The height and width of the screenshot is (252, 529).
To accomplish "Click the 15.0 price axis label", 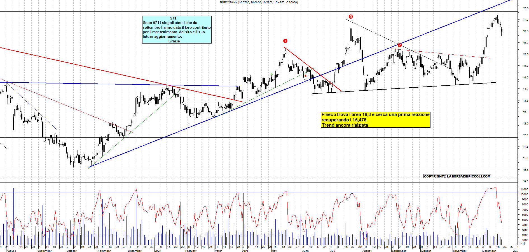I will [x=525, y=66].
